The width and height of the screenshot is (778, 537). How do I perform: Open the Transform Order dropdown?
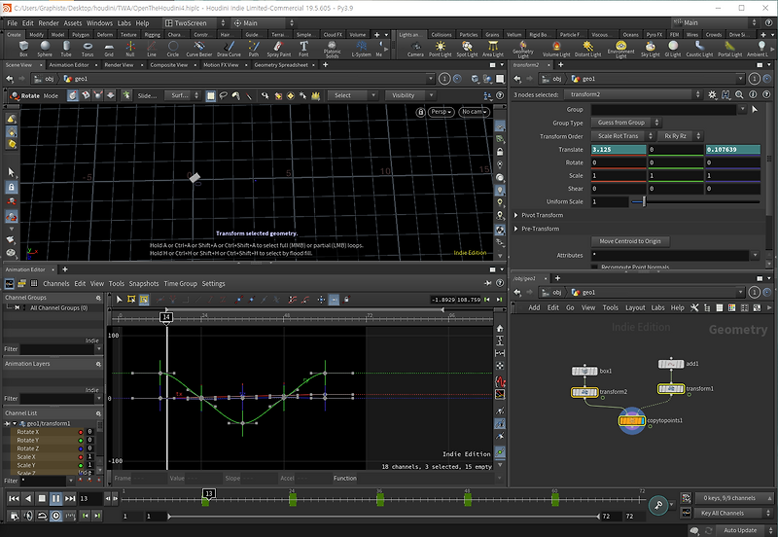(621, 136)
